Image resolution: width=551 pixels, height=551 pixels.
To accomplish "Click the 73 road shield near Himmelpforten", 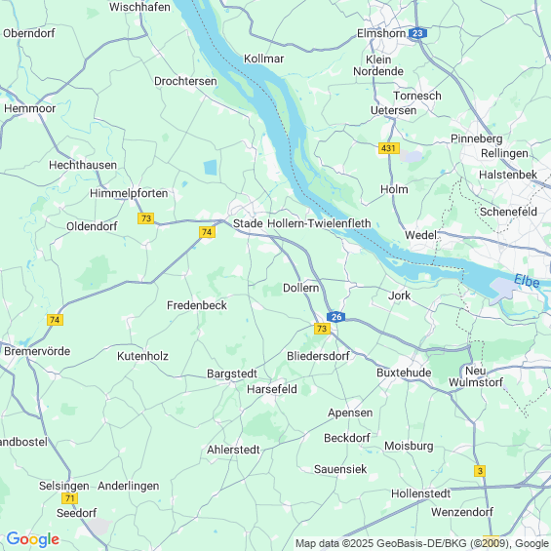I will coord(146,218).
